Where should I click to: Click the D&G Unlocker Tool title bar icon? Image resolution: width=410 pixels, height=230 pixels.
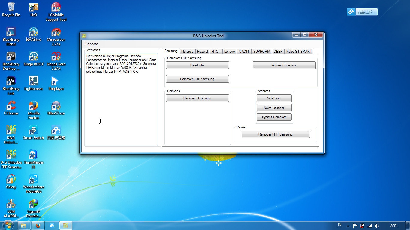(84, 36)
